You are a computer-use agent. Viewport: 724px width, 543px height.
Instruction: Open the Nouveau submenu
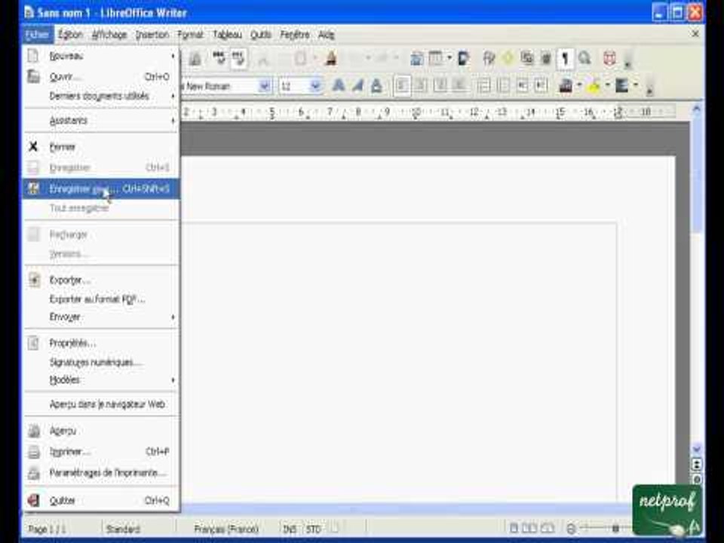[x=101, y=56]
